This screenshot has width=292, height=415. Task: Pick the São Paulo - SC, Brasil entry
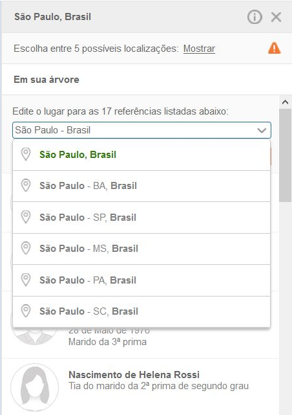pos(141,311)
